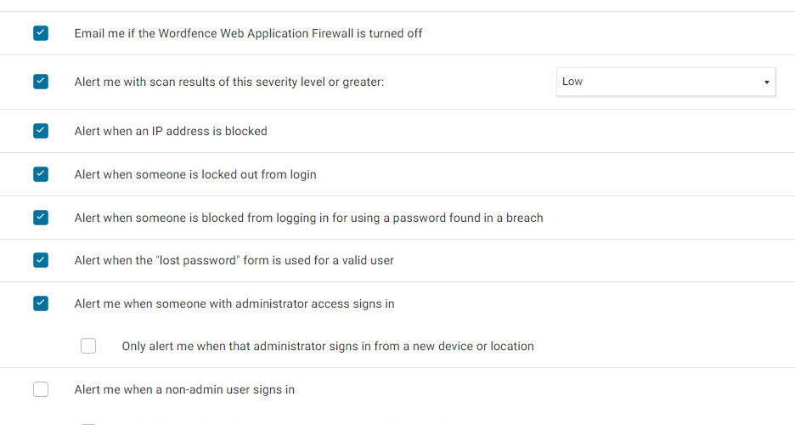Click the "Alert me with scan results" label text
Screen dimensions: 795x425
(229, 82)
